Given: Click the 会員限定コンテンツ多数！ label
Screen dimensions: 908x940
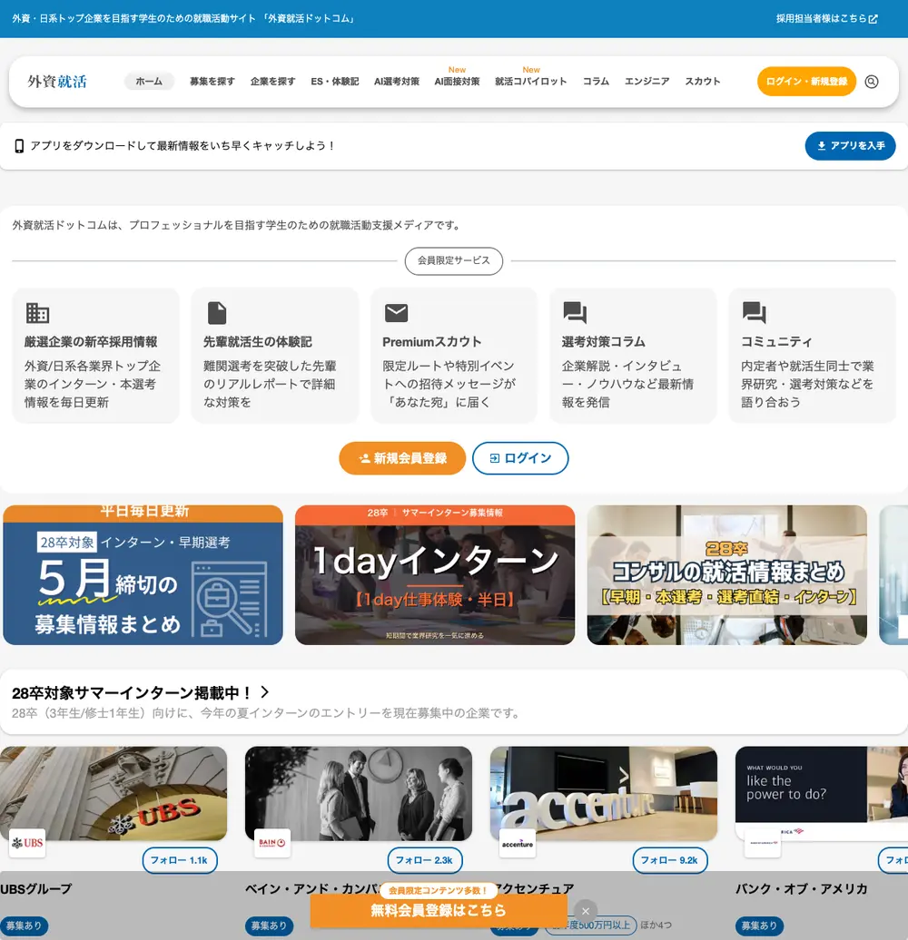Looking at the screenshot, I should click(438, 890).
